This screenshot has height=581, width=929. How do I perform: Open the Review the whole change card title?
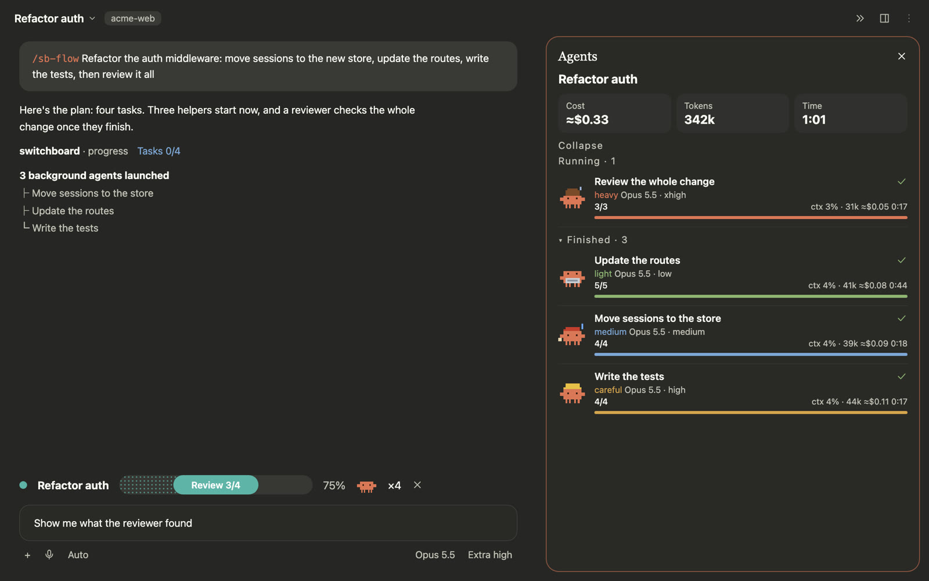tap(654, 182)
